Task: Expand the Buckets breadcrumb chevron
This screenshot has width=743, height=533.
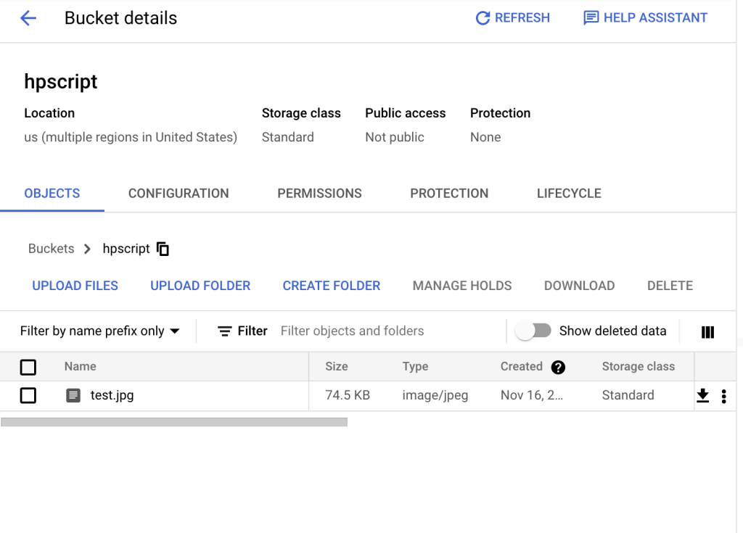Action: coord(87,249)
